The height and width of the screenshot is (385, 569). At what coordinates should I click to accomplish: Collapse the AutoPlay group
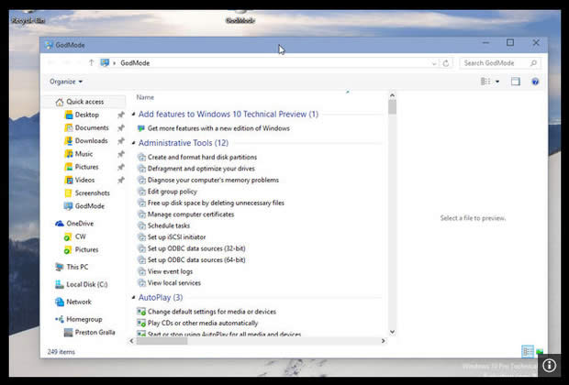pyautogui.click(x=132, y=298)
